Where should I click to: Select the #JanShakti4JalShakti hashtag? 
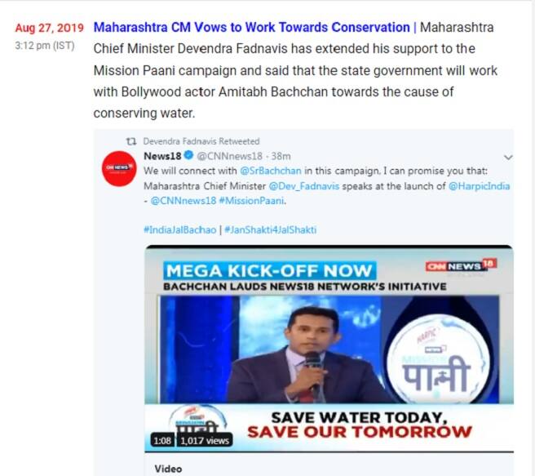click(271, 229)
